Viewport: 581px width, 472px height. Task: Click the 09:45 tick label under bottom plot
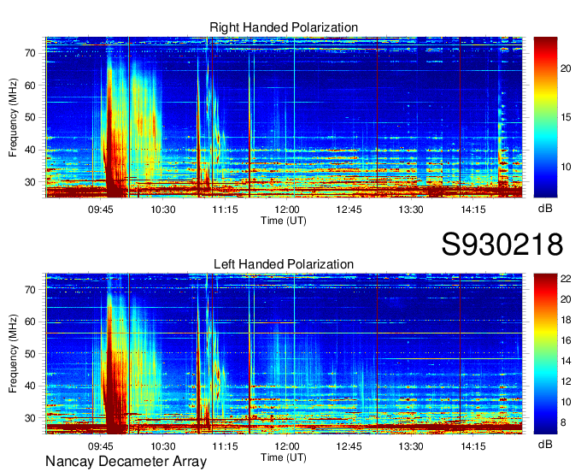click(101, 446)
